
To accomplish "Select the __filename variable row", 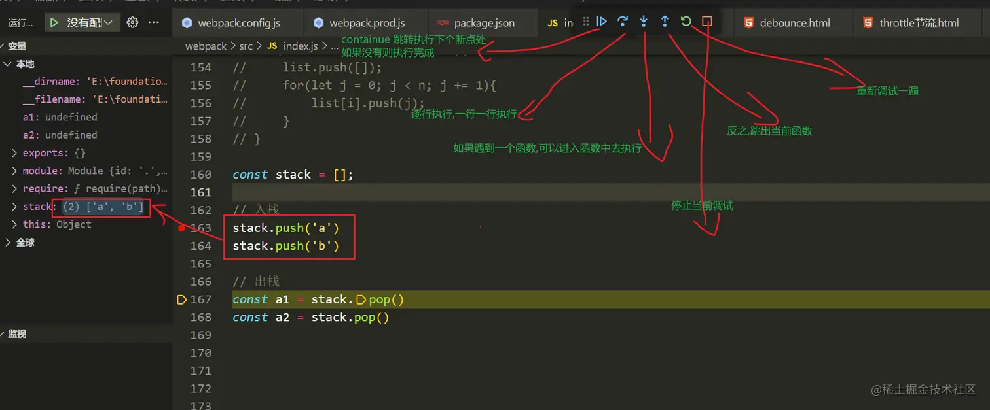I will pos(95,99).
